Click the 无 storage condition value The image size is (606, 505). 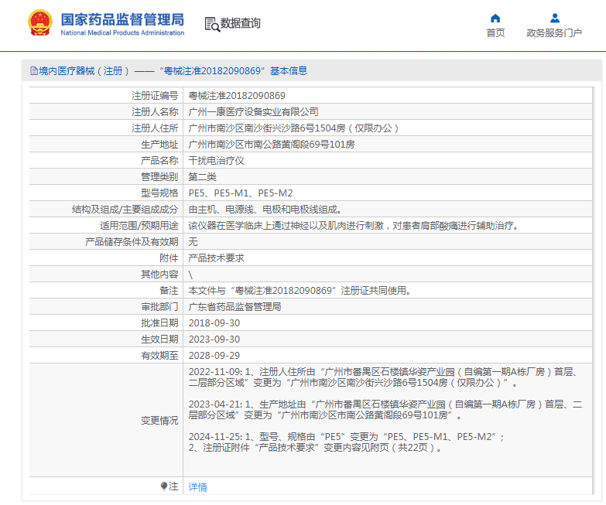(193, 242)
